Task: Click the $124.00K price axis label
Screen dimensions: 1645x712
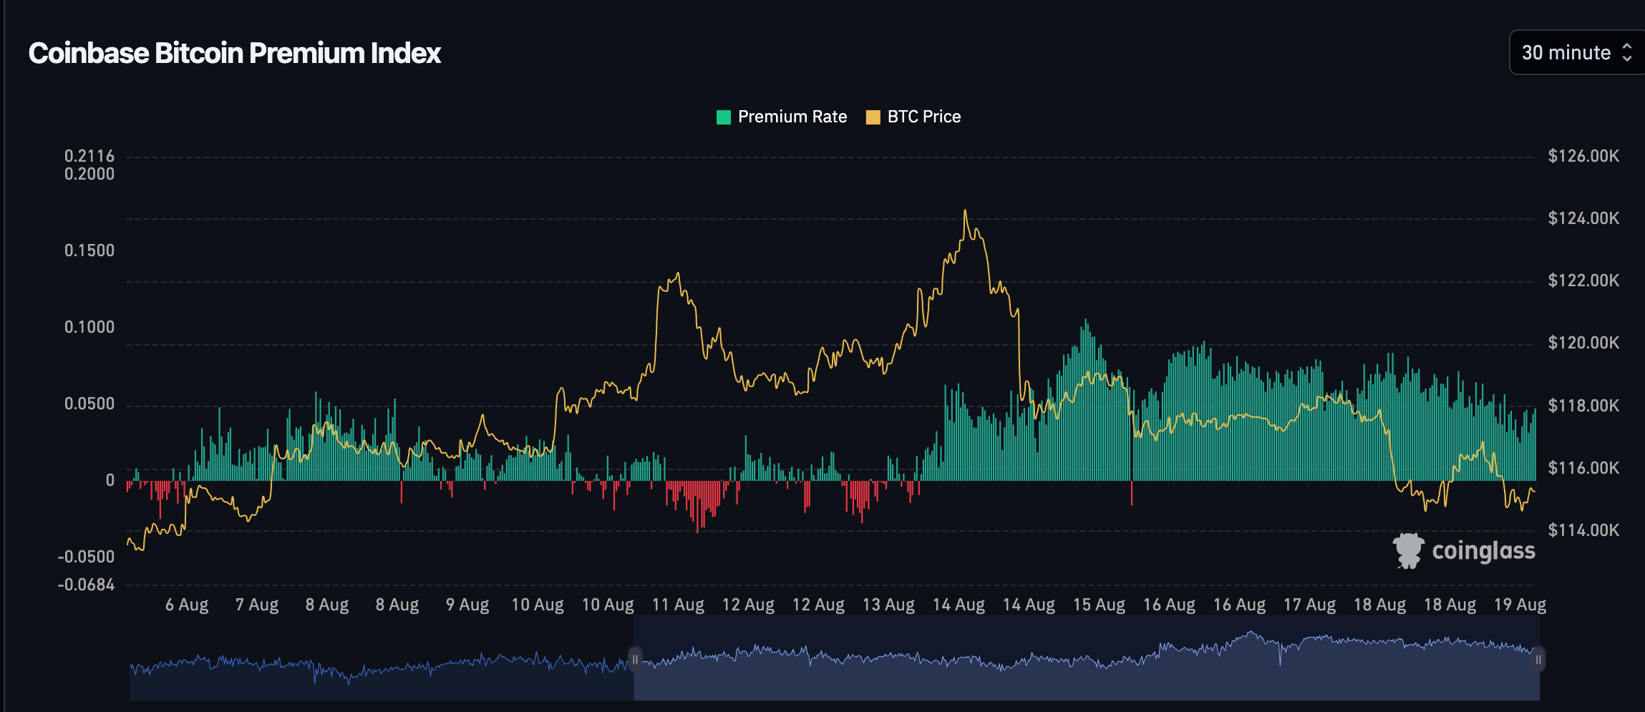Action: pos(1583,218)
